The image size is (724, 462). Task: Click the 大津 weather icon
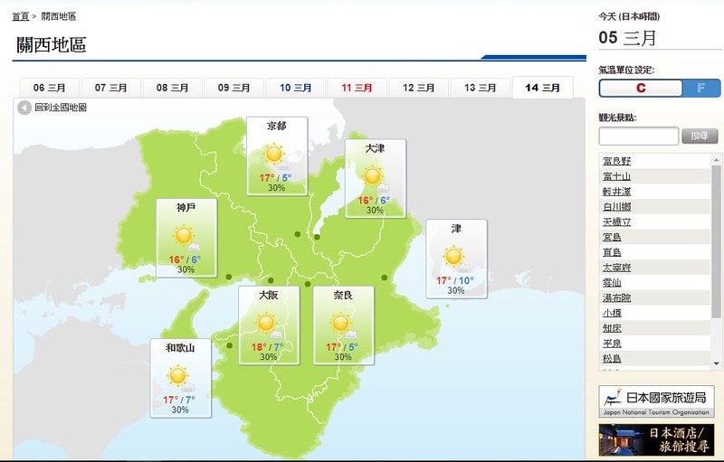point(374,176)
